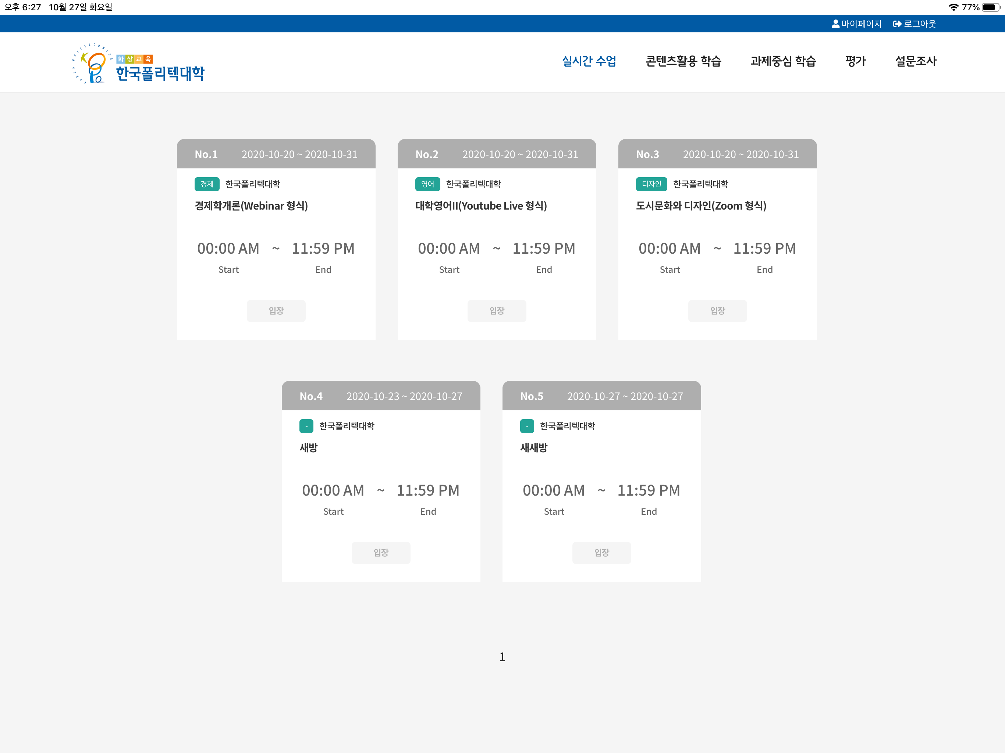Click the dash tag on No.5 card
The height and width of the screenshot is (753, 1005).
click(x=527, y=426)
